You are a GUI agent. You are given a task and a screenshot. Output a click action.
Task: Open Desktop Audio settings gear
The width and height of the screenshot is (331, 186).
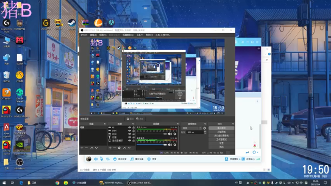click(175, 145)
